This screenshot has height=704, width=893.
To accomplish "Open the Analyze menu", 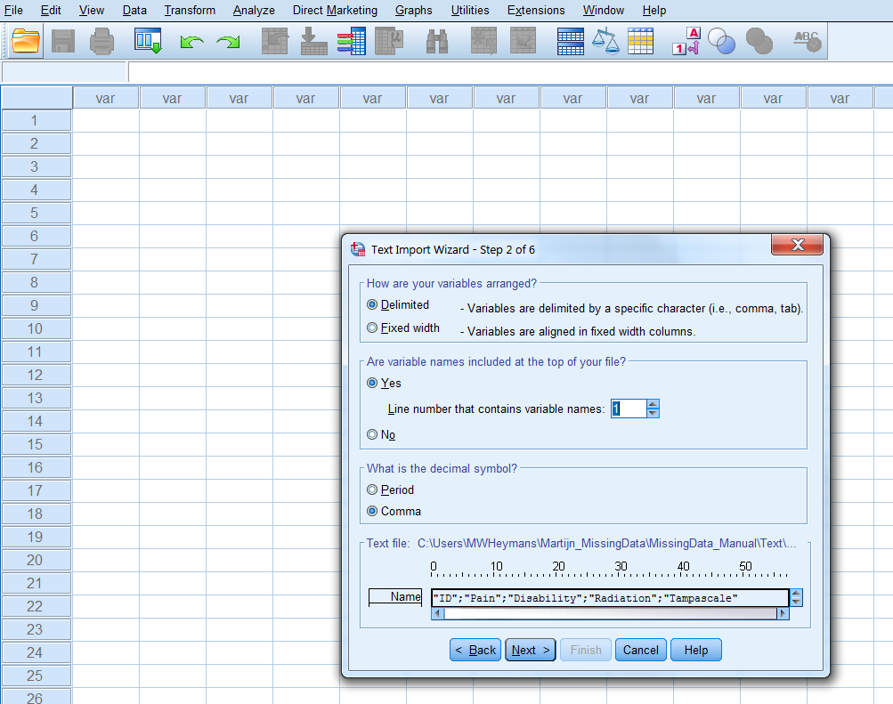I will click(253, 10).
